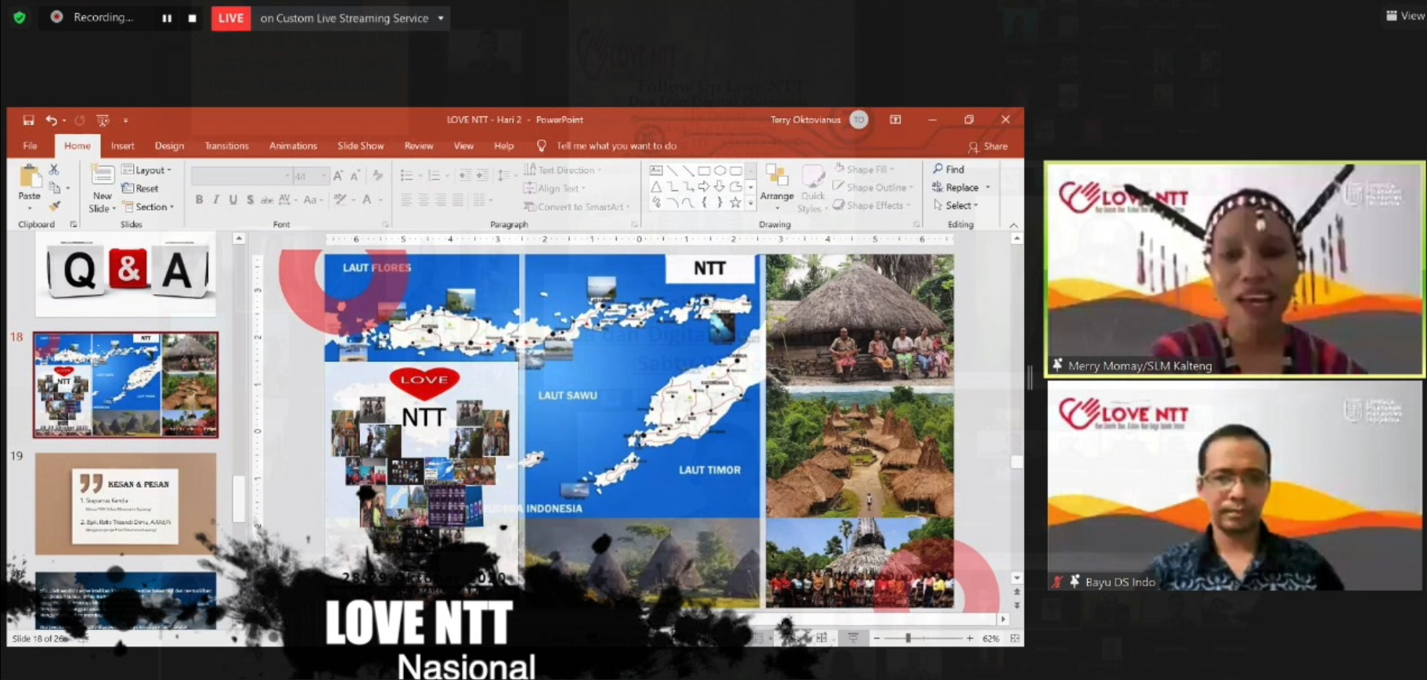Expand the Layout dropdown
Screen dimensions: 1427x680
point(146,170)
